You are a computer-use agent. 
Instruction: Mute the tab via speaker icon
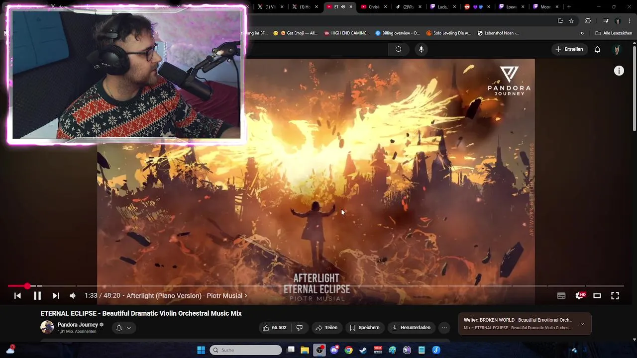[x=343, y=6]
